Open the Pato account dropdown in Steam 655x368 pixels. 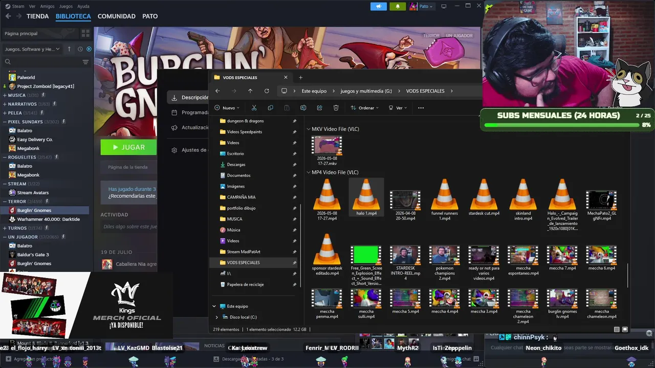click(421, 6)
